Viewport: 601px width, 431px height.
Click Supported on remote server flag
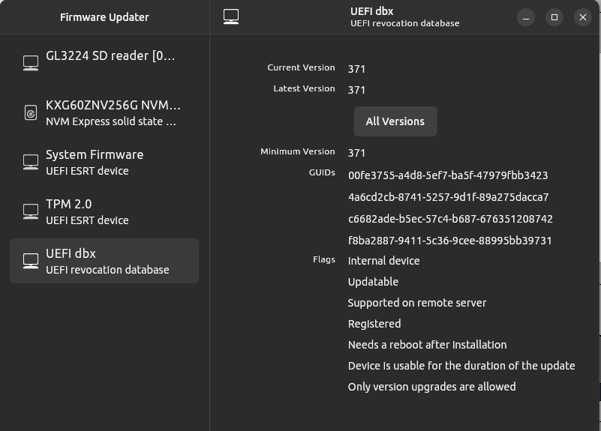click(417, 303)
